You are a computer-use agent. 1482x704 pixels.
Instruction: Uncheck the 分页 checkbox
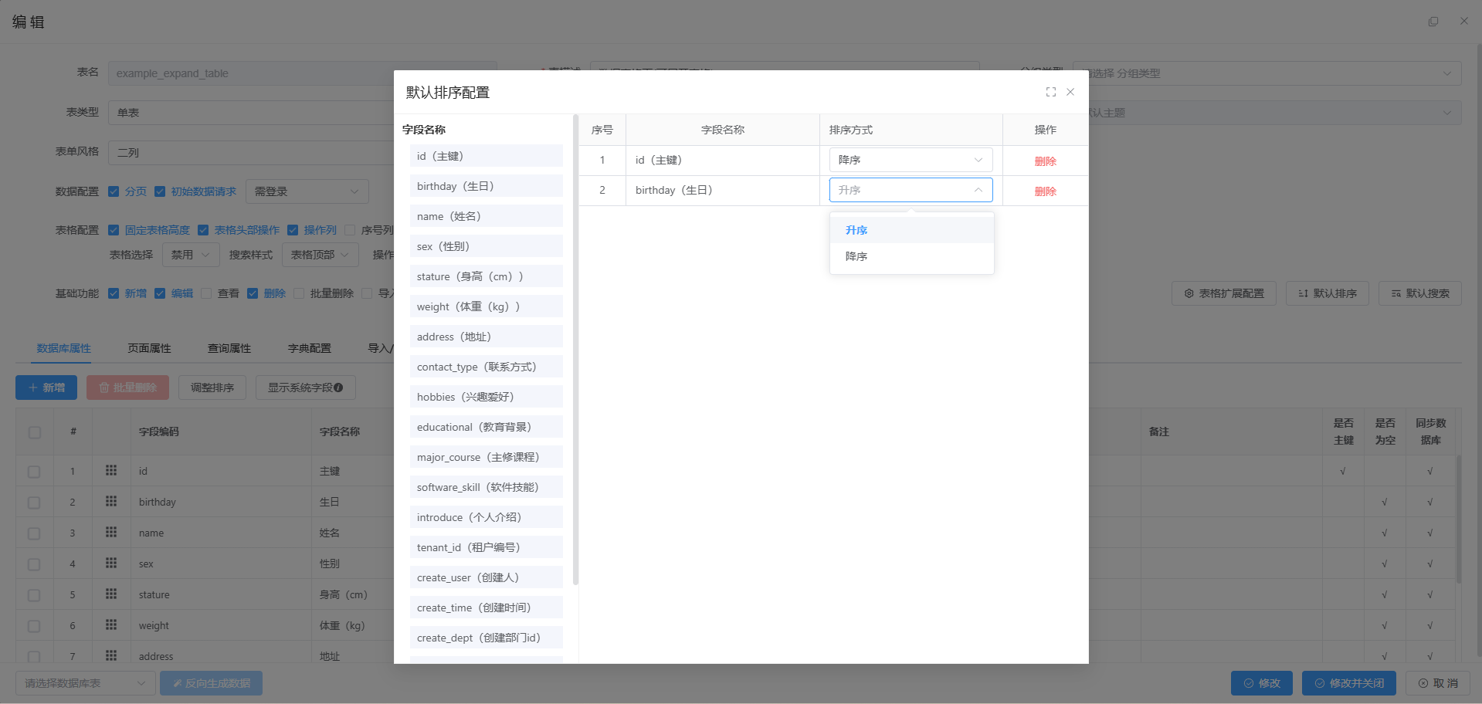point(114,191)
